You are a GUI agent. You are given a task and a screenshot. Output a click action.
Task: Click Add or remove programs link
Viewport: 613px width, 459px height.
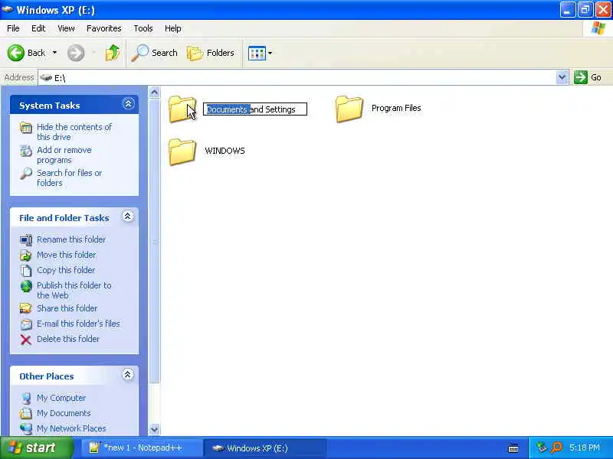pyautogui.click(x=64, y=155)
